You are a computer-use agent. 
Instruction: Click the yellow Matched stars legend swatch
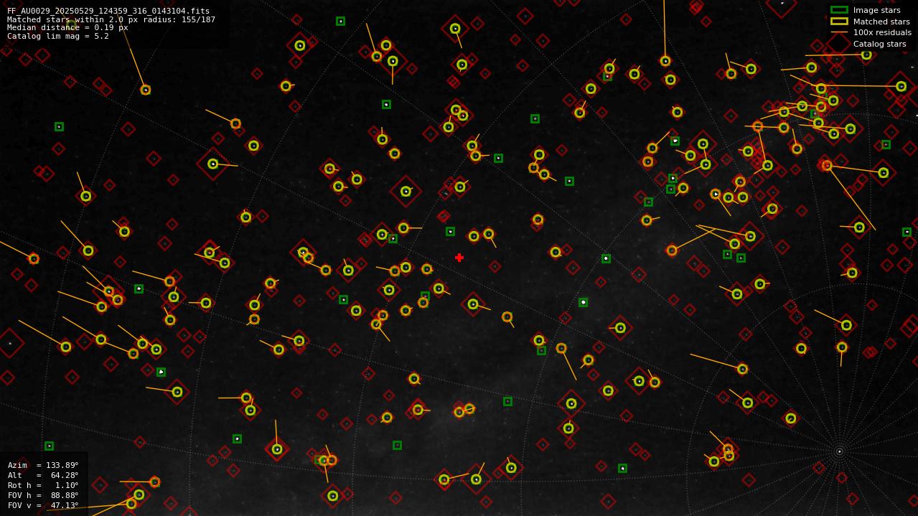(839, 22)
